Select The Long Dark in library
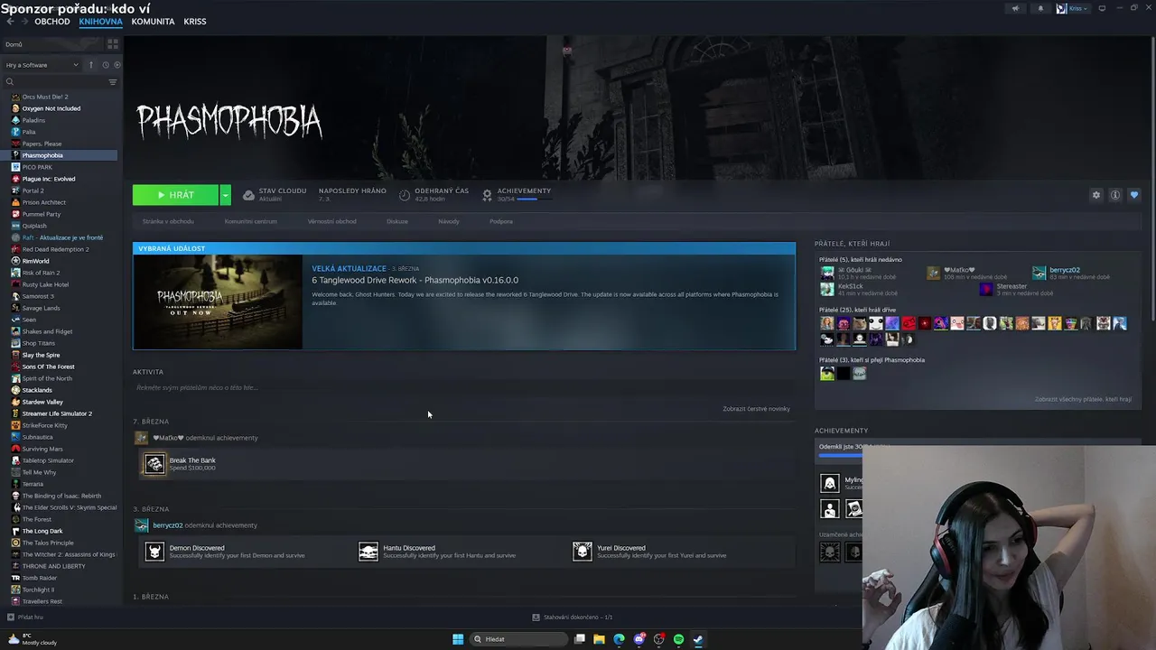Image resolution: width=1156 pixels, height=650 pixels. (x=42, y=531)
